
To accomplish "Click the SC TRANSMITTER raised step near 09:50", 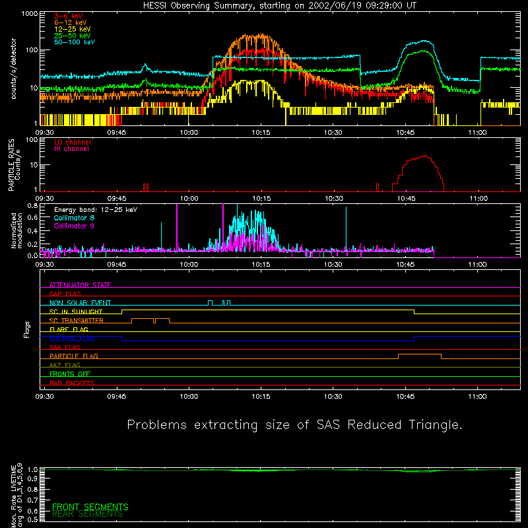I will 143,319.
